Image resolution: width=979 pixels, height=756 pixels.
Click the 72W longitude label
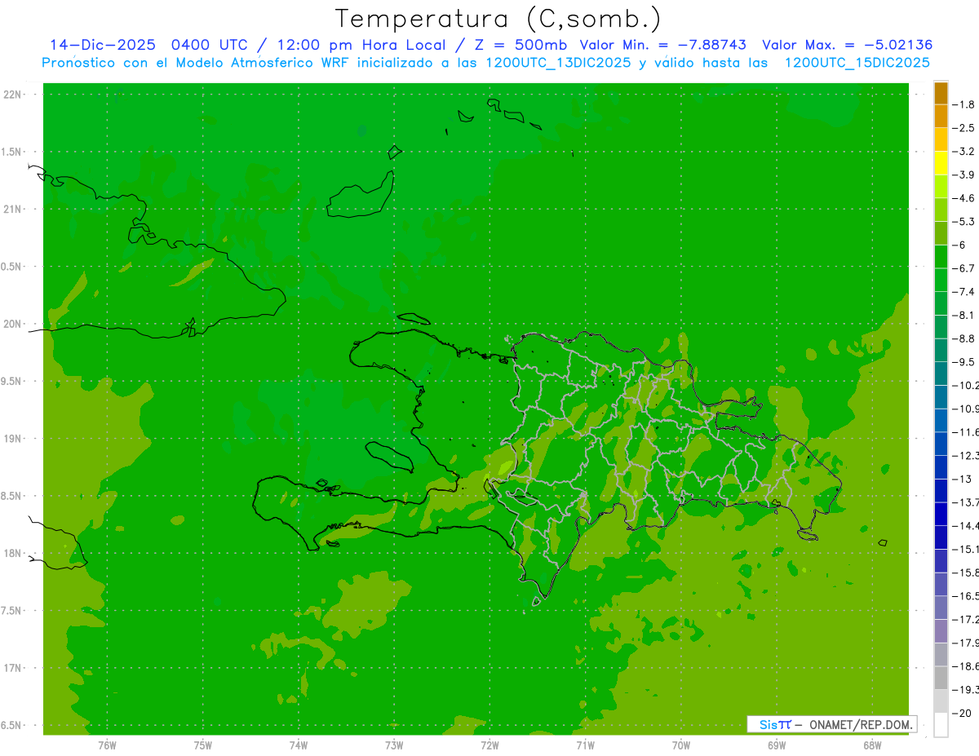pyautogui.click(x=489, y=745)
